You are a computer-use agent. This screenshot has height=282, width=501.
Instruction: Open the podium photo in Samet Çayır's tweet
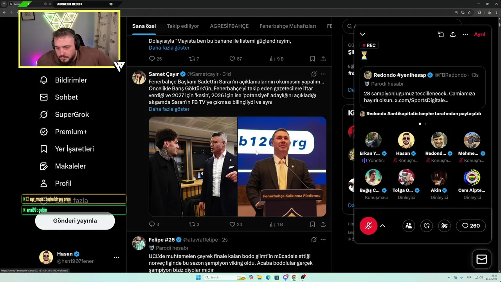point(282,166)
